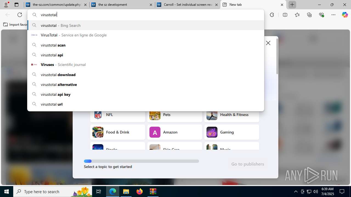Open a new tab with plus button
The width and height of the screenshot is (351, 197).
[x=292, y=5]
